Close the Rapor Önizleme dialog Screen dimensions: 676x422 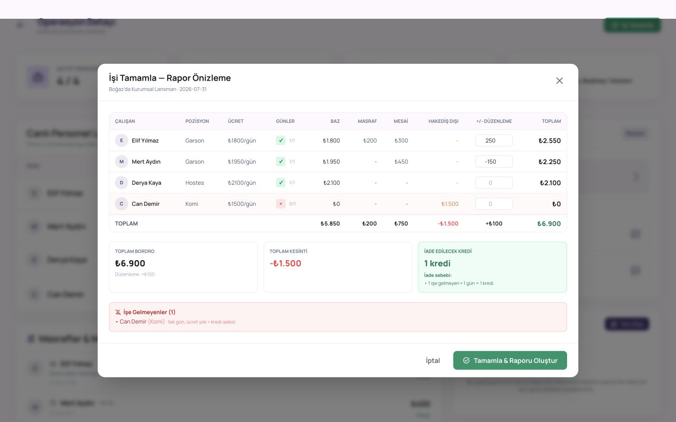(559, 81)
